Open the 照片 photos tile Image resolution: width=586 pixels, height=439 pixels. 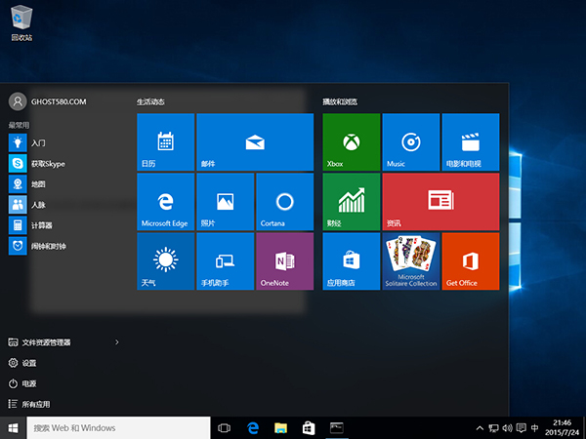tap(225, 202)
